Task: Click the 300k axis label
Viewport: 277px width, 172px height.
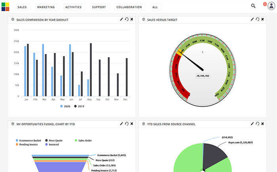Action: point(17,30)
